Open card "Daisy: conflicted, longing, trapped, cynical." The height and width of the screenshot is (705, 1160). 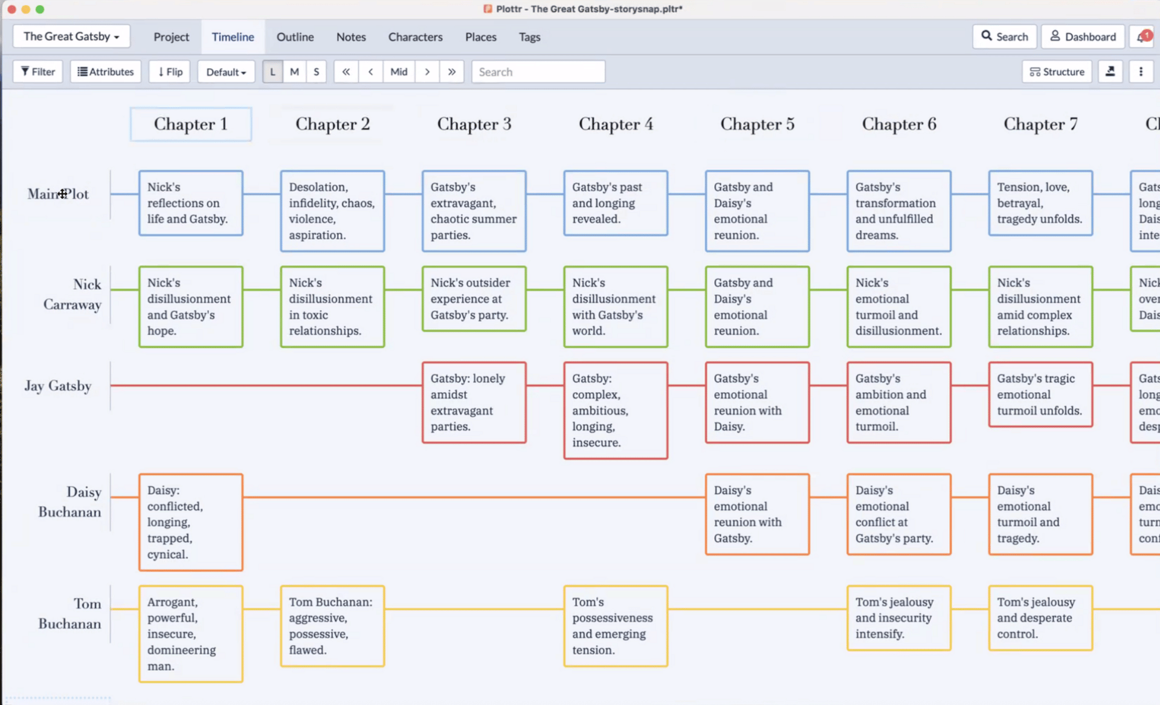click(x=191, y=523)
